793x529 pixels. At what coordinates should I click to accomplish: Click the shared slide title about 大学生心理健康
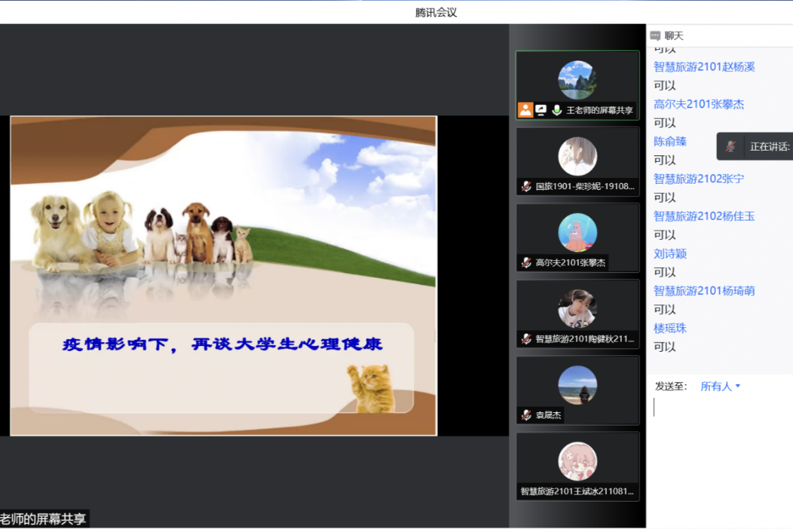tap(223, 345)
